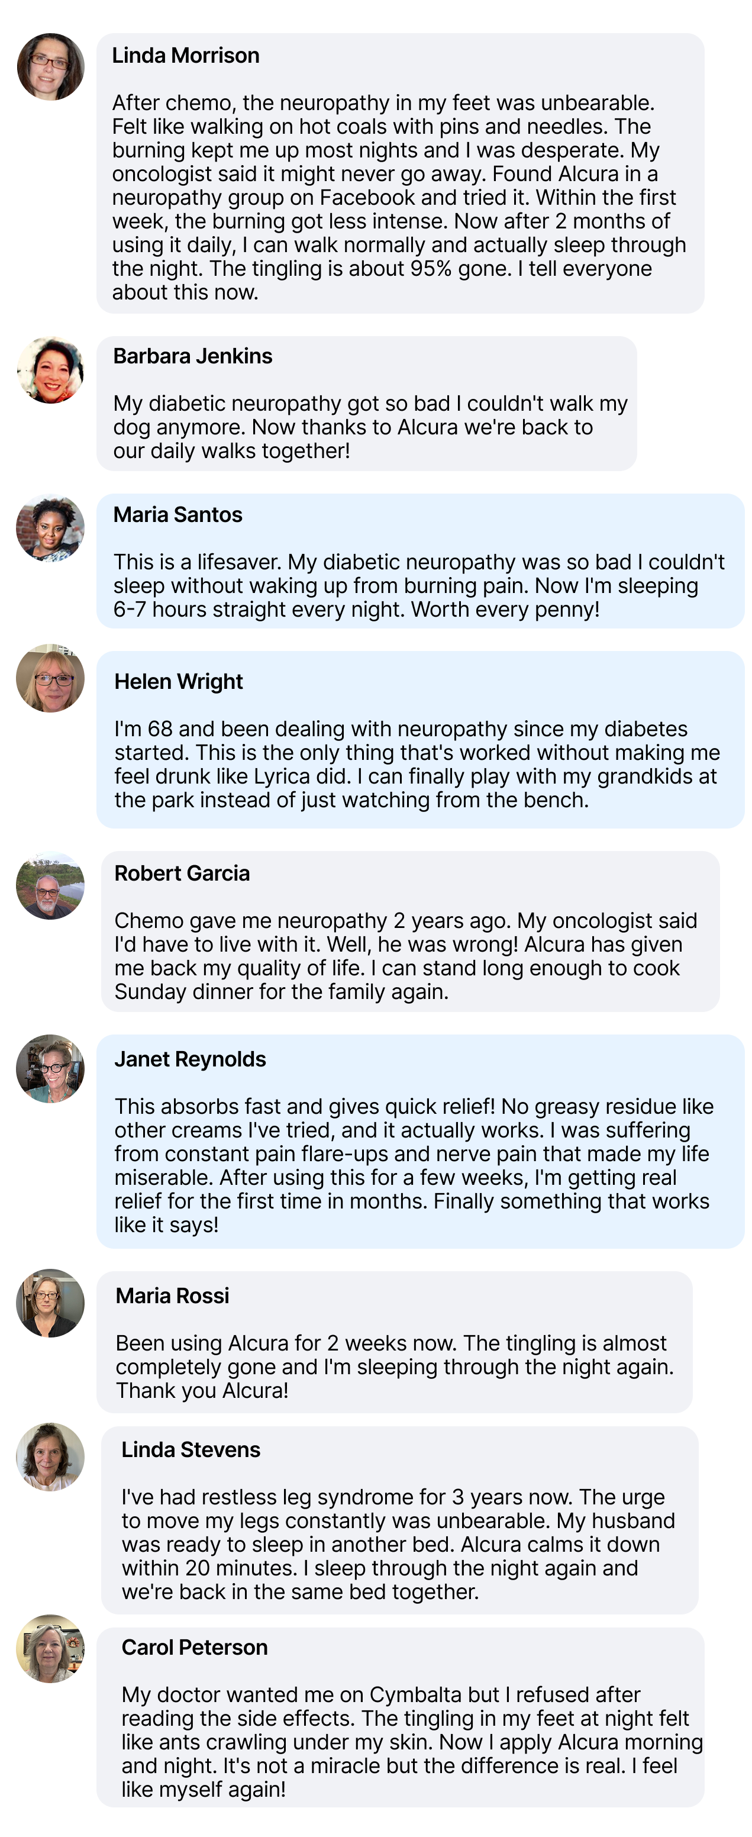The height and width of the screenshot is (1837, 752).
Task: Select the comment about restless leg syndrome
Action: click(x=398, y=1544)
